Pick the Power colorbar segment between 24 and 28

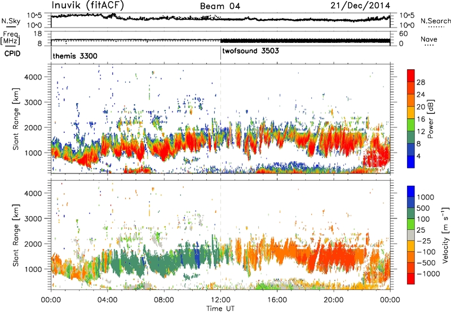point(411,88)
